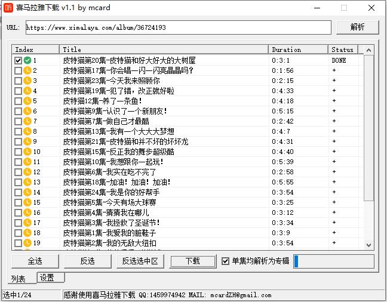Viewport: 387px width, 302px height.
Task: Select title 皮特猫第6集-我实在吃不完了
Action: tap(109, 172)
